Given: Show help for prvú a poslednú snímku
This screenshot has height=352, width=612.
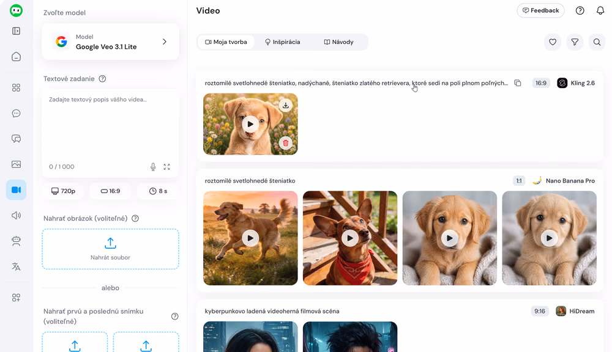Looking at the screenshot, I should [x=175, y=316].
